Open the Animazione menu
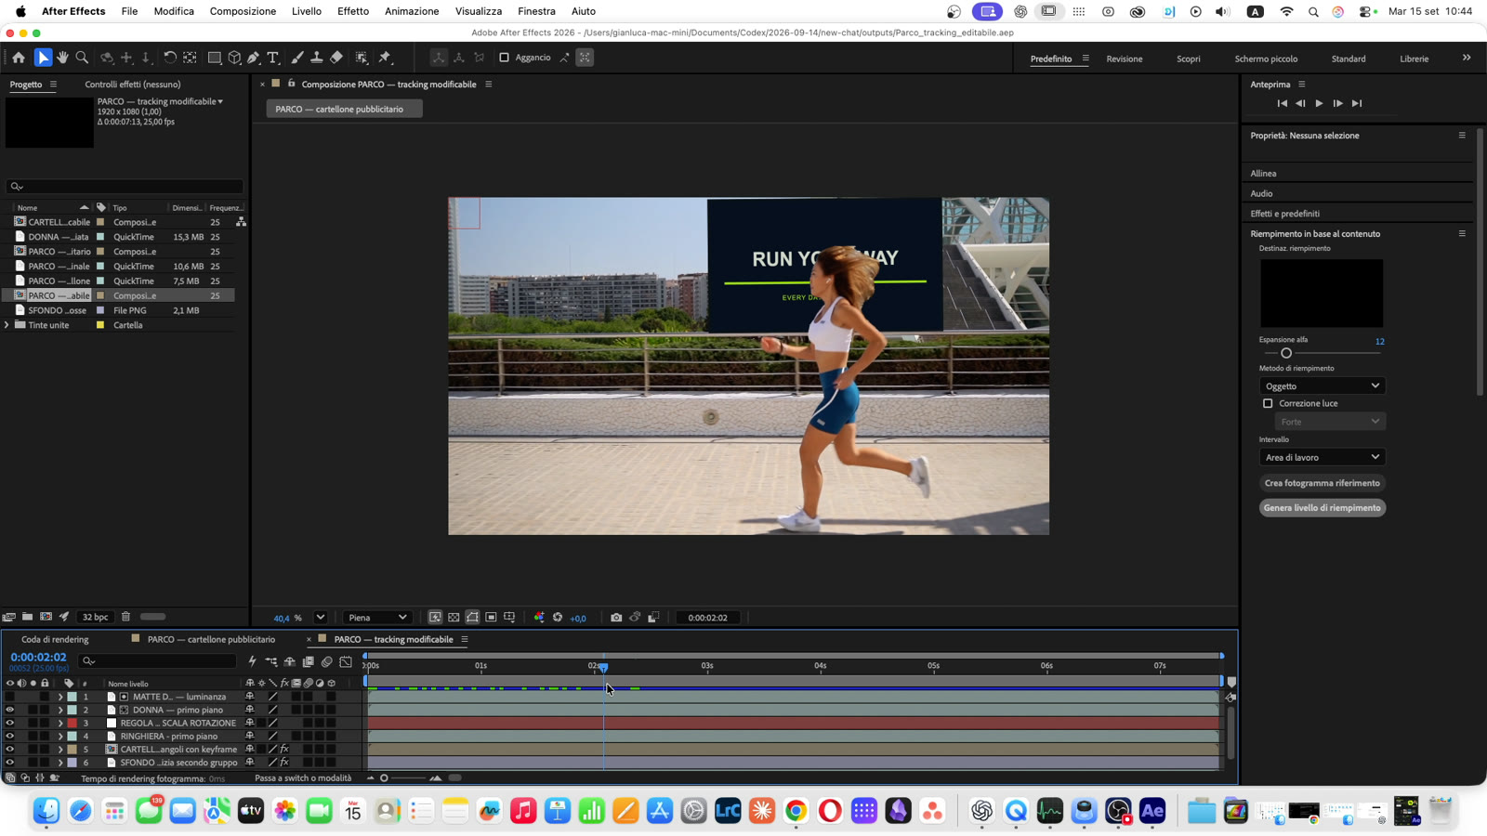The width and height of the screenshot is (1487, 836). (412, 11)
